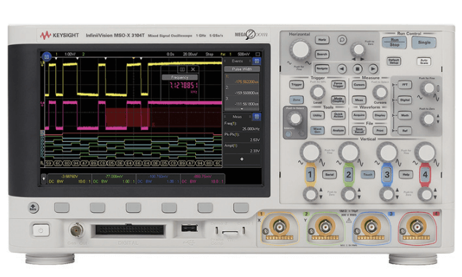
Task: Open the 500mV trigger level setting
Action: (x=243, y=54)
